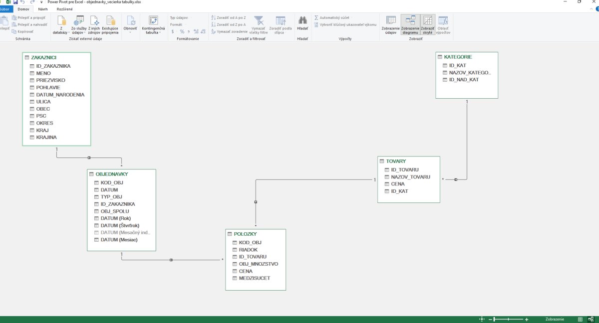This screenshot has height=323, width=599.
Task: Click Automatický súčet button
Action: (334, 17)
